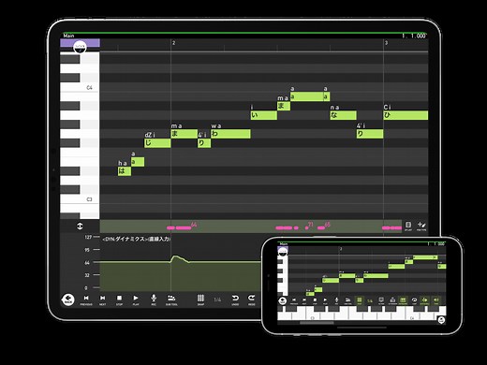The height and width of the screenshot is (365, 487).
Task: Tap the Back button on the phone
Action: click(x=283, y=300)
